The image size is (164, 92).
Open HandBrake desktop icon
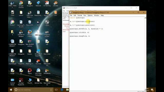pos(47,71)
